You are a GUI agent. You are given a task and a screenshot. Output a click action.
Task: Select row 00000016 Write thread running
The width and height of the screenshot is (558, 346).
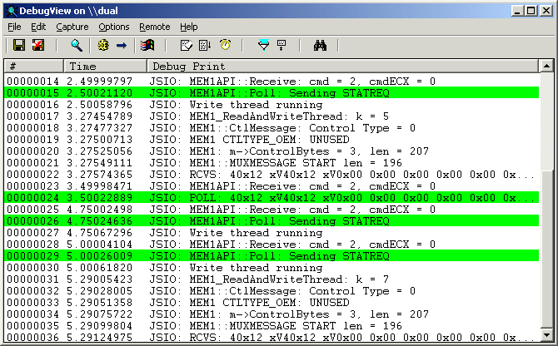tap(272, 105)
